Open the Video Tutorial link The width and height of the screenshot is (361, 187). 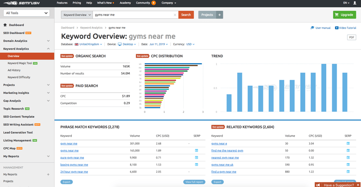click(x=345, y=28)
